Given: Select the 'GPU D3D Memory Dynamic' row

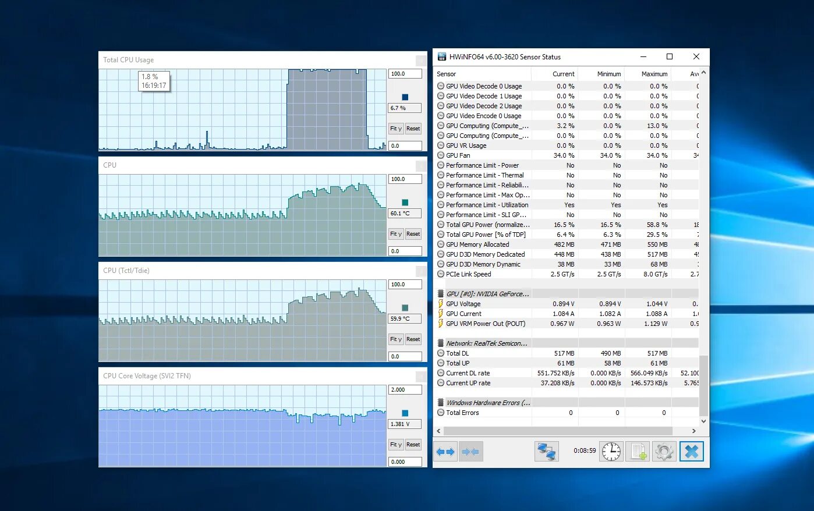Looking at the screenshot, I should tap(567, 264).
